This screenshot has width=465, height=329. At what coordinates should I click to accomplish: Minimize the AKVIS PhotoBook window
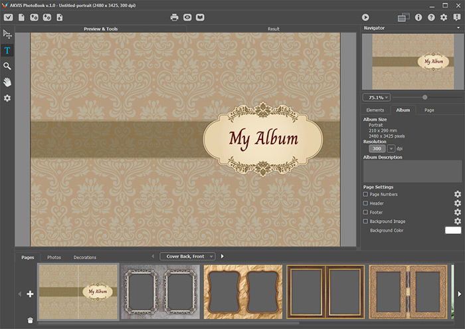432,5
